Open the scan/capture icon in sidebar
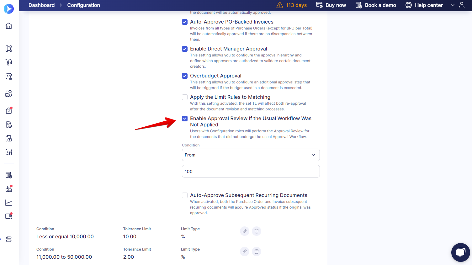 pos(9,49)
